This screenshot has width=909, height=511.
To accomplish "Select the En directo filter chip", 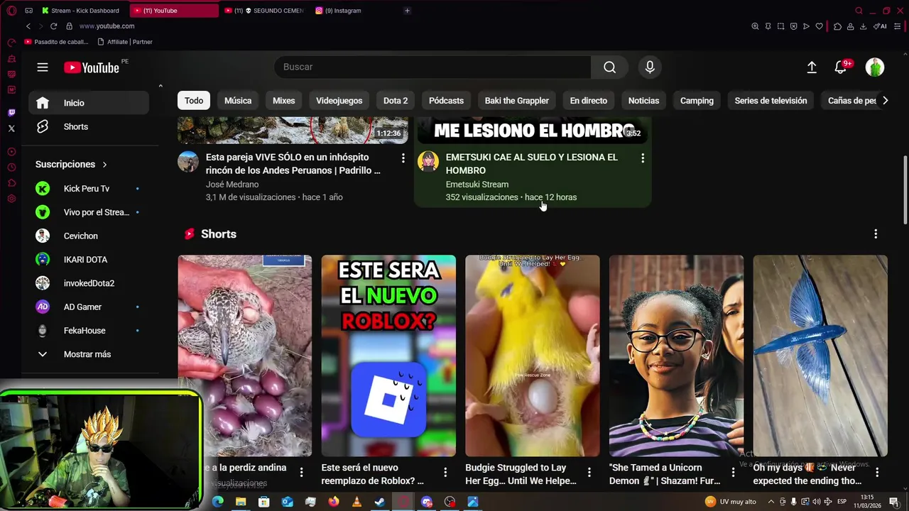I will click(589, 101).
